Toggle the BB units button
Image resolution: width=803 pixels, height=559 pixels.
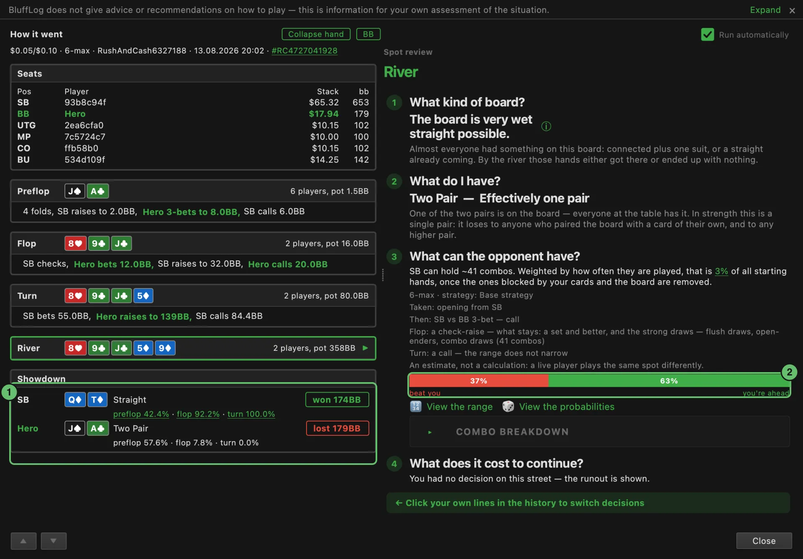click(368, 34)
